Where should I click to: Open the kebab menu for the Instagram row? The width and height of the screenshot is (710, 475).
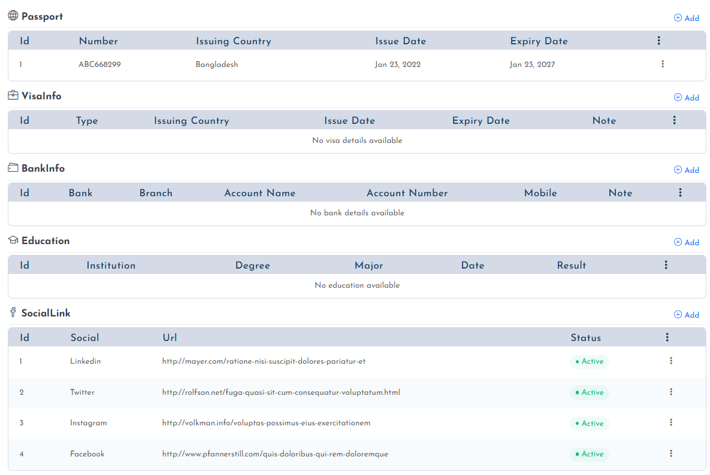(x=671, y=423)
